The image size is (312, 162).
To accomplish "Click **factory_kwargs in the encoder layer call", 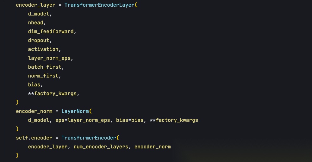I will click(x=52, y=94).
